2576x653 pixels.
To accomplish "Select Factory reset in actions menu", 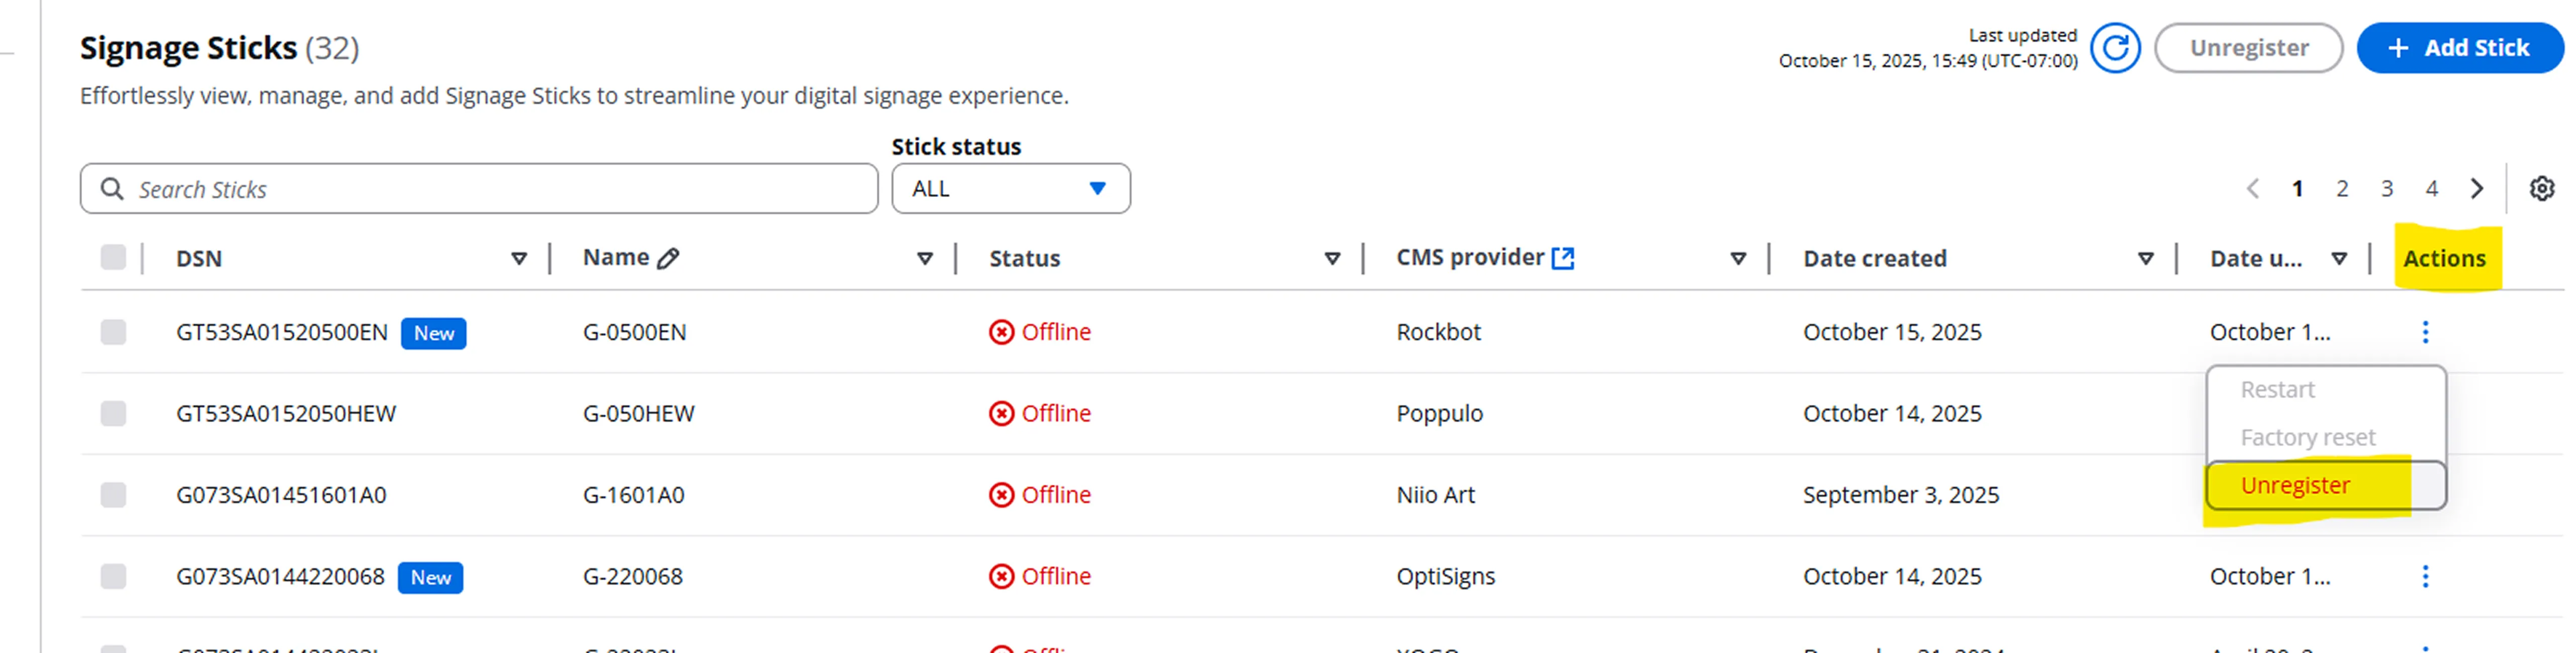I will 2307,438.
